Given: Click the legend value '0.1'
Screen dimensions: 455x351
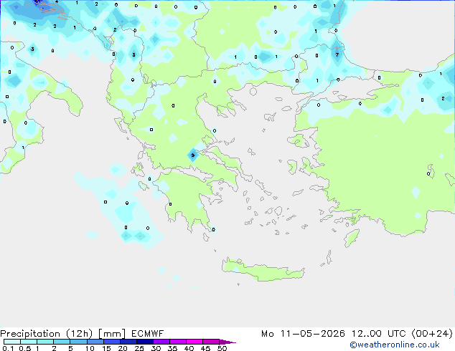Looking at the screenshot, I should [8, 348].
